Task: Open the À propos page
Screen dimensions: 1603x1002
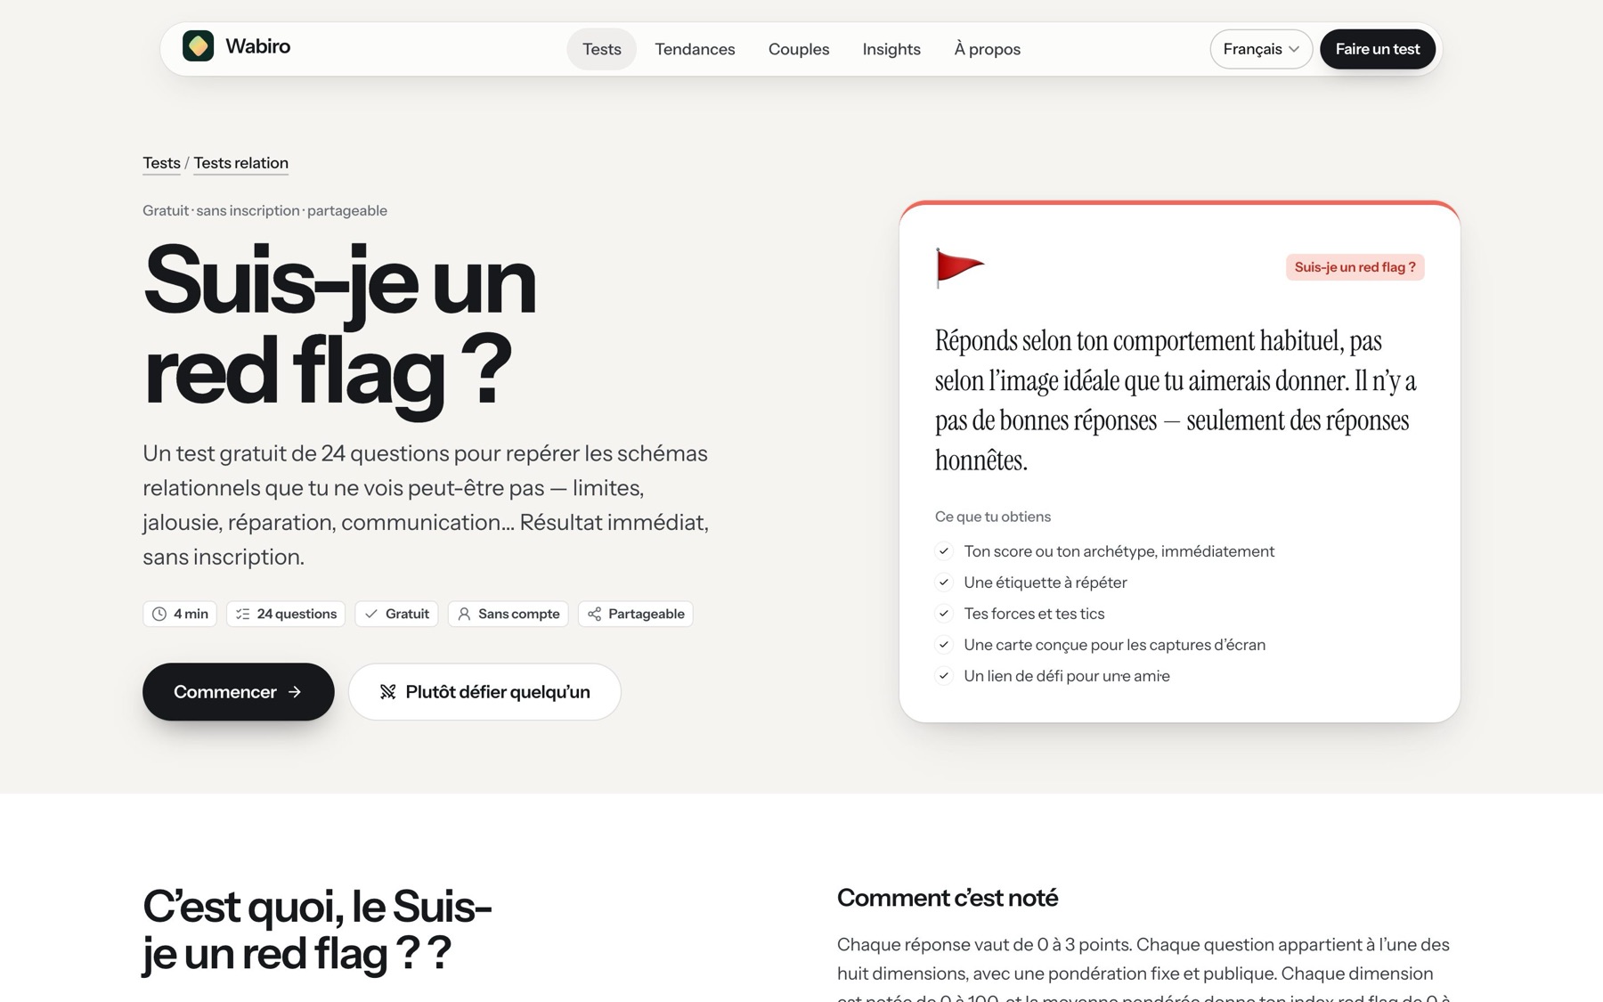Action: (x=988, y=49)
